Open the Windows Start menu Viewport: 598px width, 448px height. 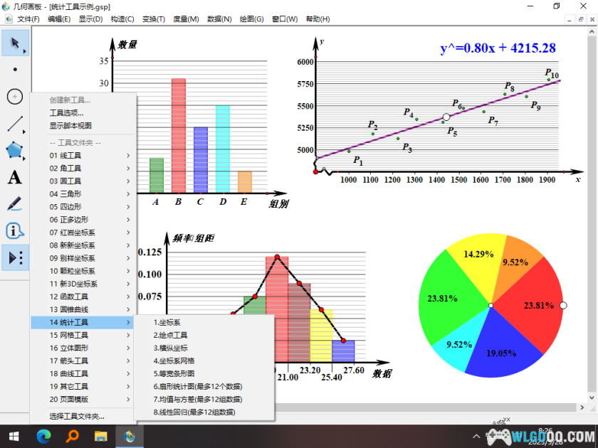pos(14,436)
